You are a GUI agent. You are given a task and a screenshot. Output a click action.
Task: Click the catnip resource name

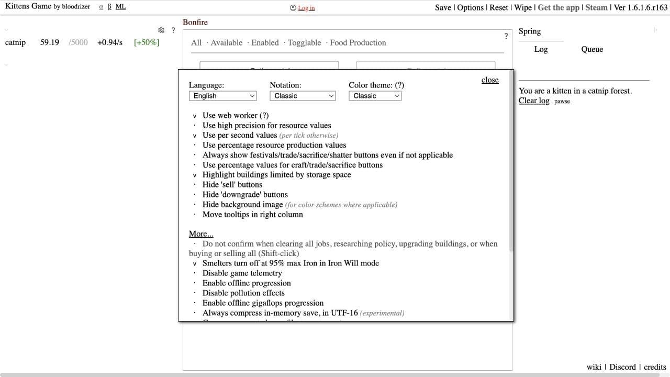coord(15,42)
